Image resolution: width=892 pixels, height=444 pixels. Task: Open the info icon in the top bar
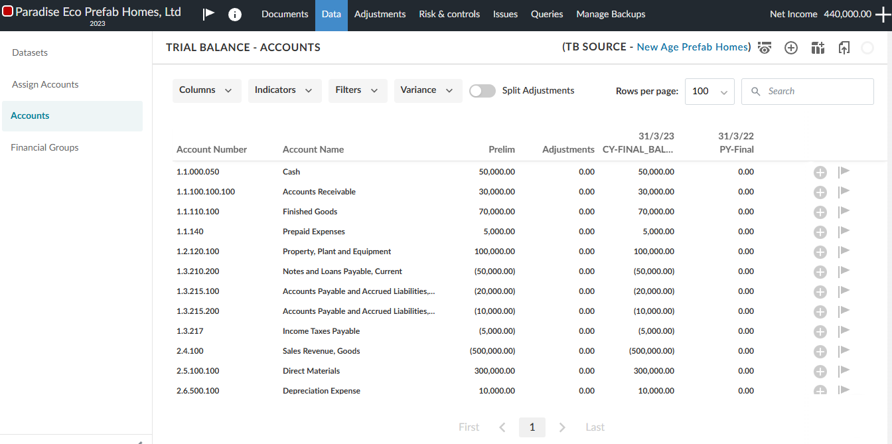click(235, 13)
